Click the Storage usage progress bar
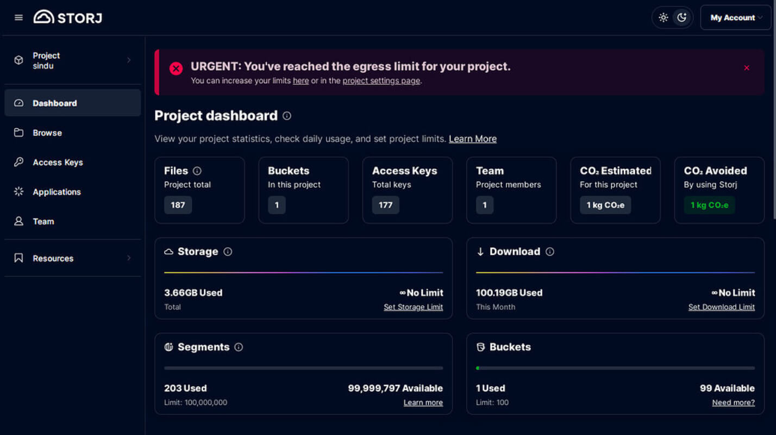Image resolution: width=776 pixels, height=435 pixels. point(303,272)
